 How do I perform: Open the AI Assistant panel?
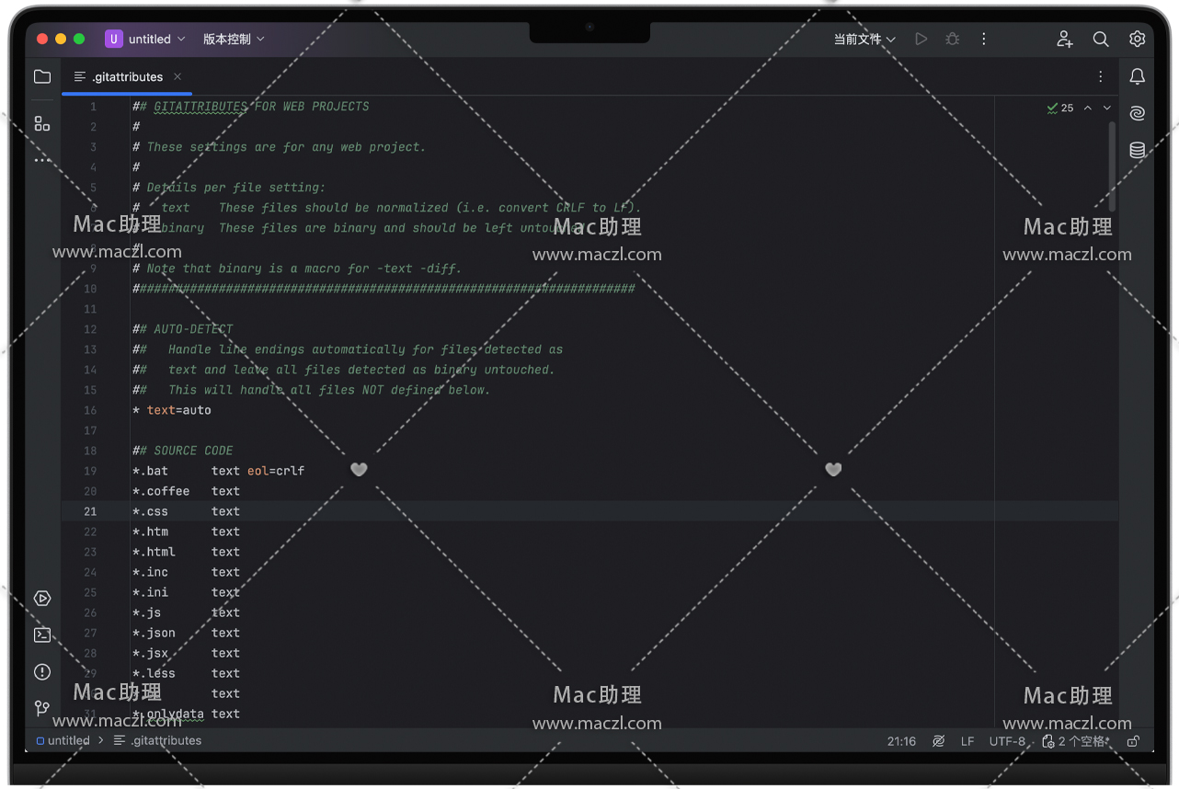tap(1138, 113)
